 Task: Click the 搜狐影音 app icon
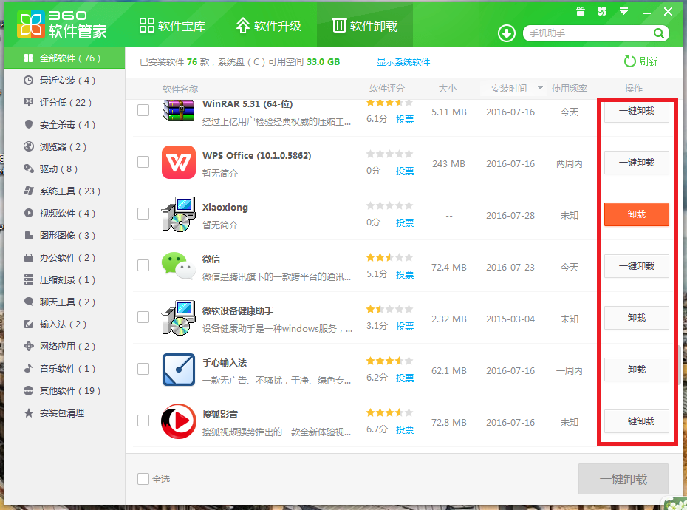pyautogui.click(x=178, y=421)
